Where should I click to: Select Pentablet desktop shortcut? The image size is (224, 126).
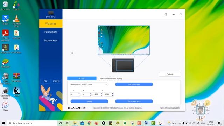coord(16,6)
